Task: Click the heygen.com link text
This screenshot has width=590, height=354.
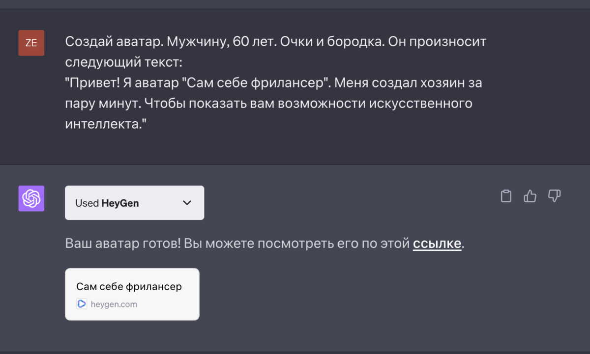Action: [114, 303]
